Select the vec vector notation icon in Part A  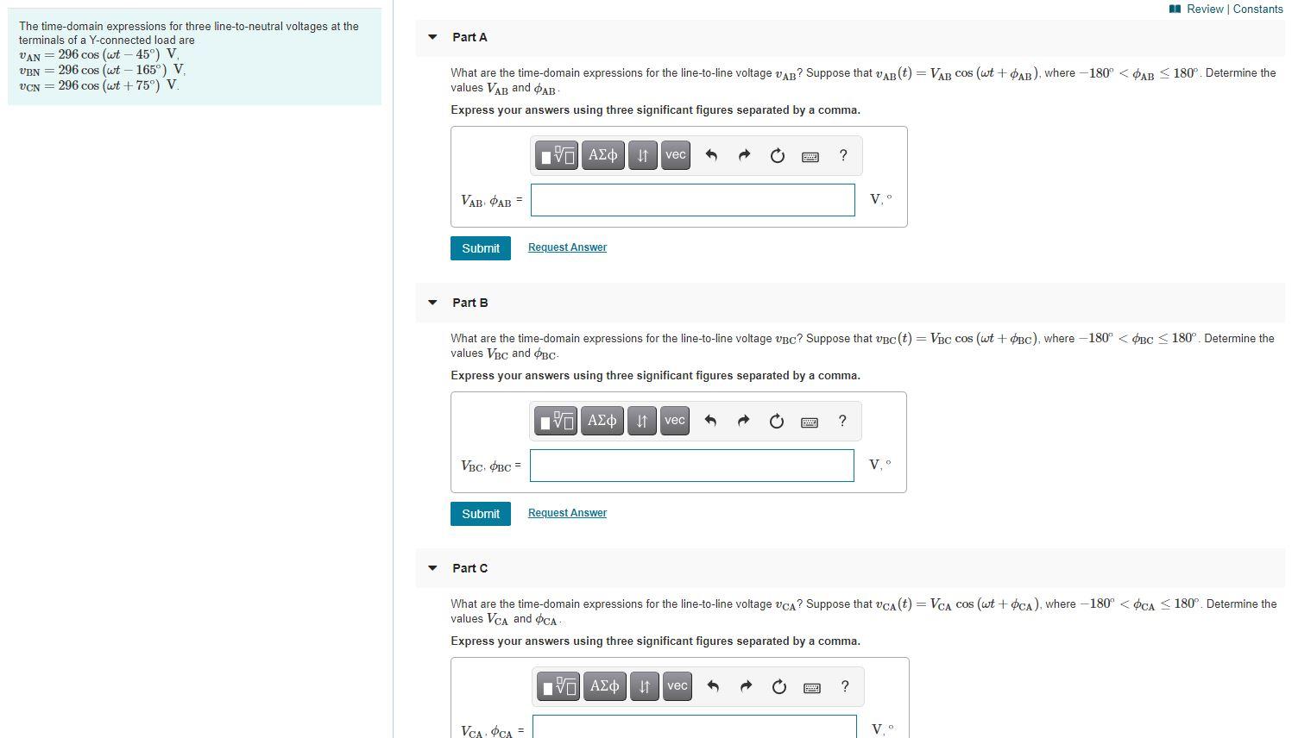click(675, 155)
